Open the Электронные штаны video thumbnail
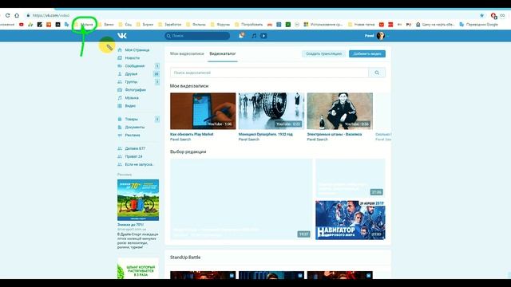The image size is (511, 287). [339, 111]
